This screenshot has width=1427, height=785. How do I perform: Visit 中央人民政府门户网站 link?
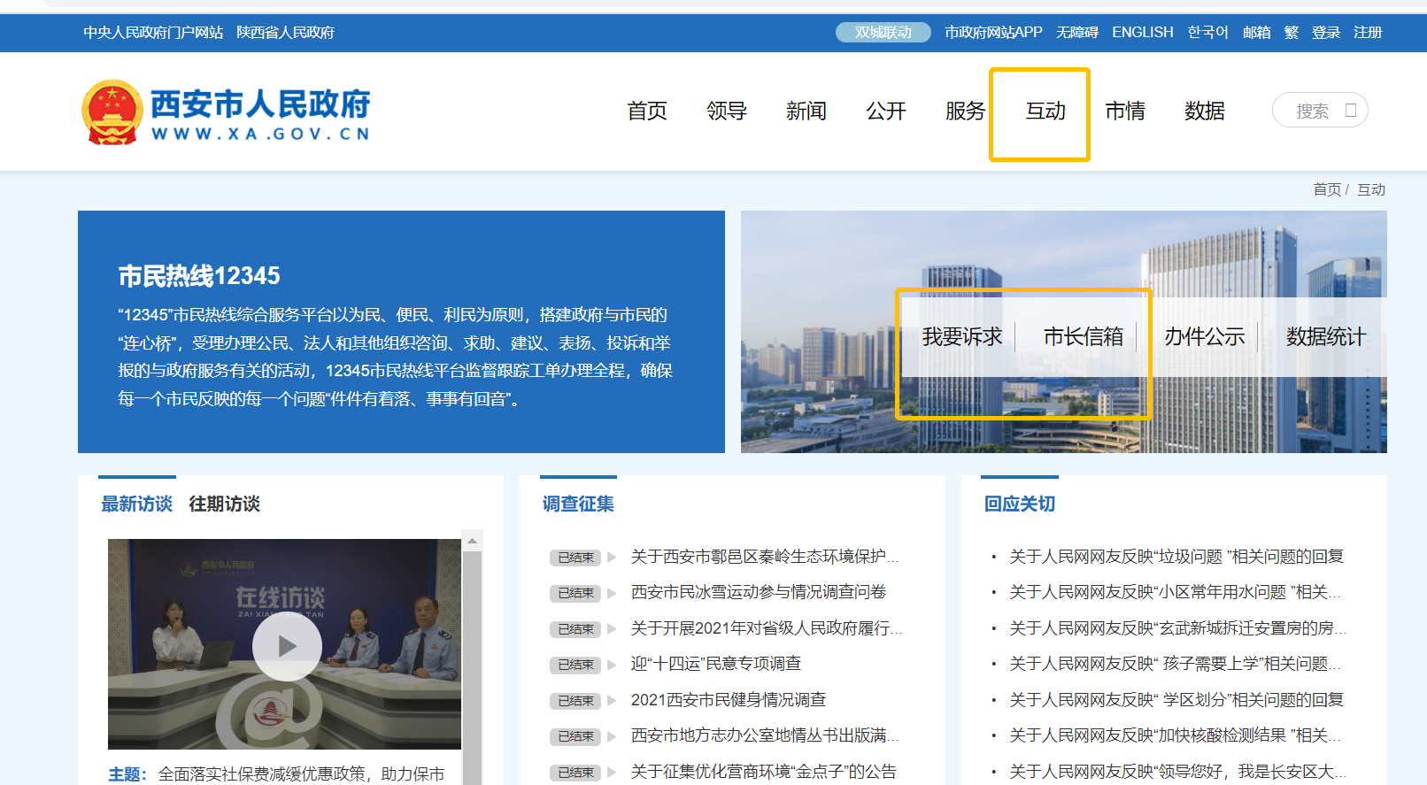tap(153, 33)
